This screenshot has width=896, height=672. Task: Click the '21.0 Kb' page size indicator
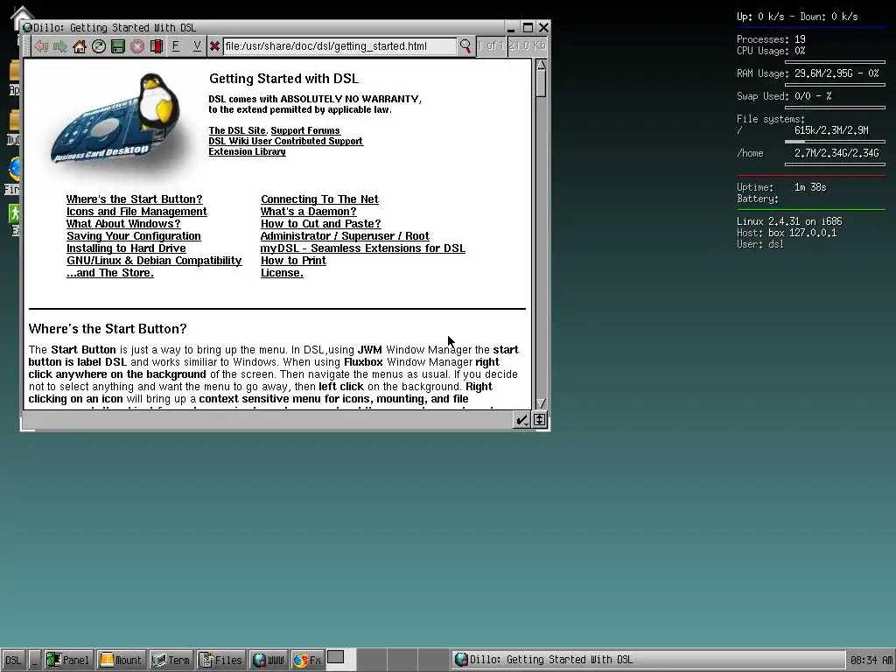[528, 45]
